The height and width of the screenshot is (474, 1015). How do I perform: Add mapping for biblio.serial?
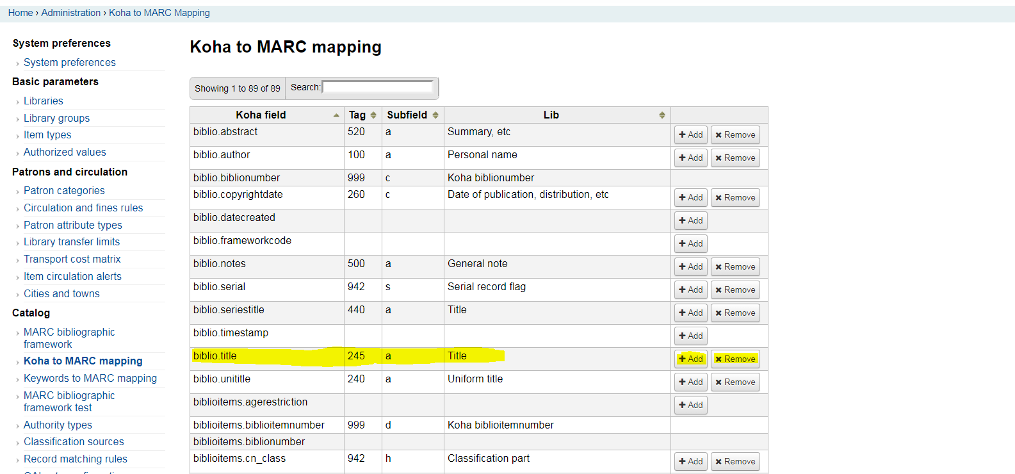(x=691, y=290)
